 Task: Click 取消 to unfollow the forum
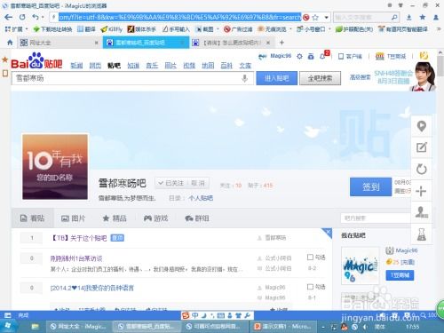point(197,183)
